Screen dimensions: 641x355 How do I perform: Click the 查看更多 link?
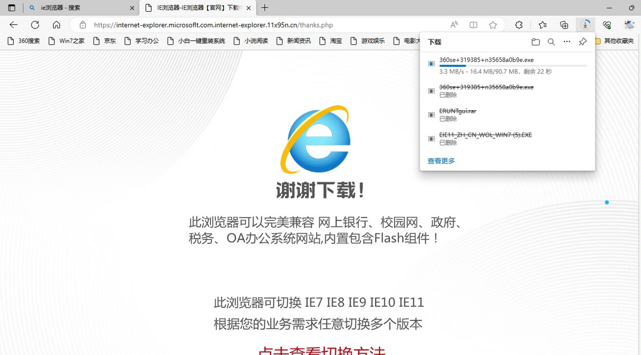pyautogui.click(x=441, y=161)
